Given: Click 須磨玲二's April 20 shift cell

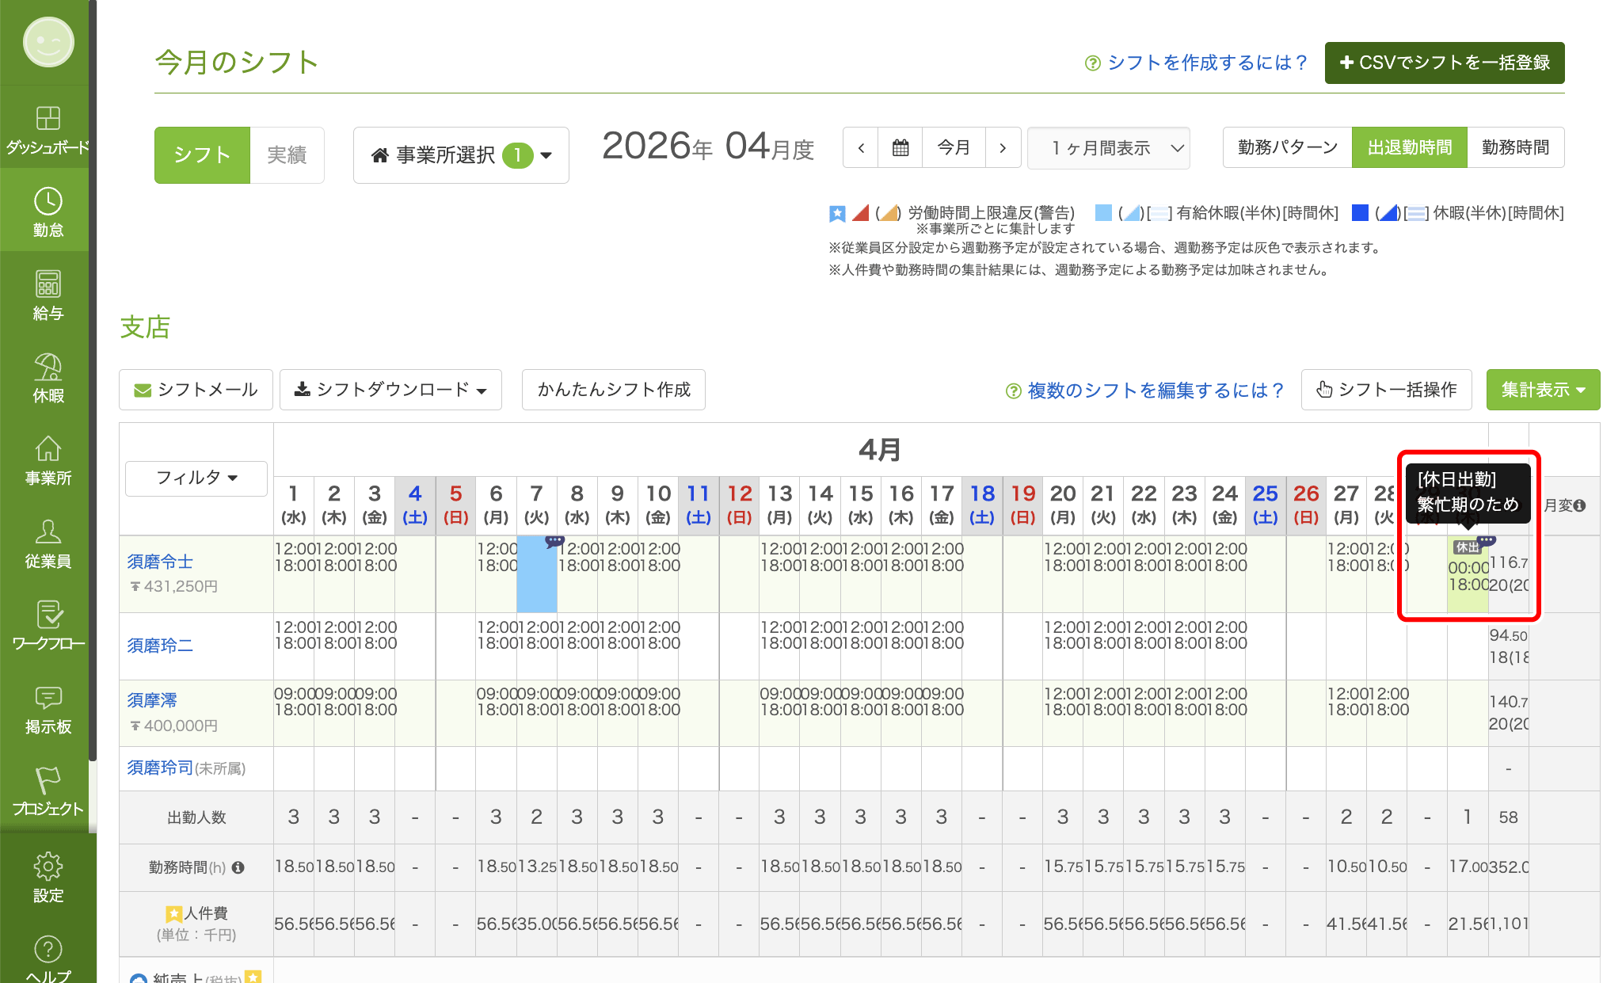Looking at the screenshot, I should pyautogui.click(x=1063, y=646).
